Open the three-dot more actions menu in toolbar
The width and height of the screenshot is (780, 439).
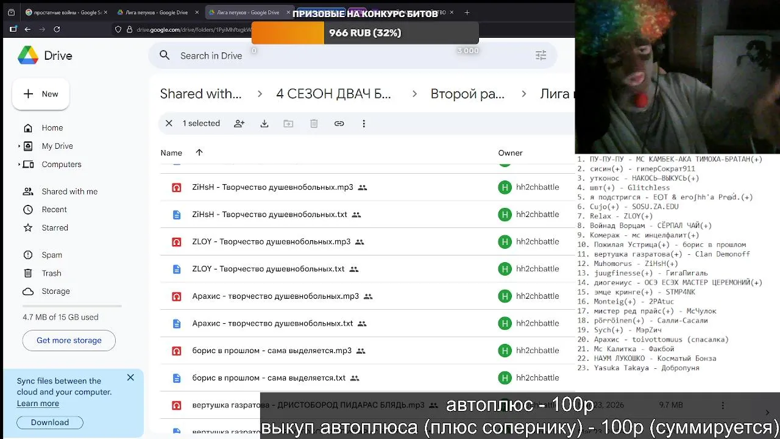pyautogui.click(x=364, y=123)
